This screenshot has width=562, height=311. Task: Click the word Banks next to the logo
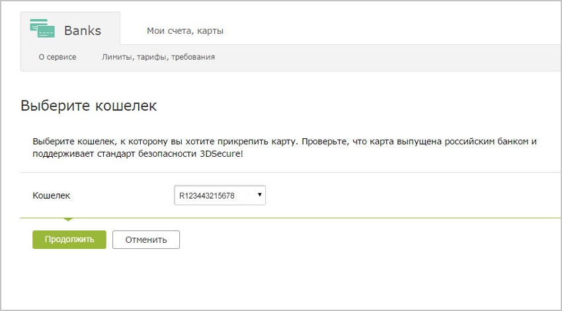[x=83, y=30]
